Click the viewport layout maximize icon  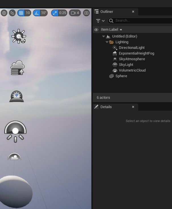coord(86,13)
